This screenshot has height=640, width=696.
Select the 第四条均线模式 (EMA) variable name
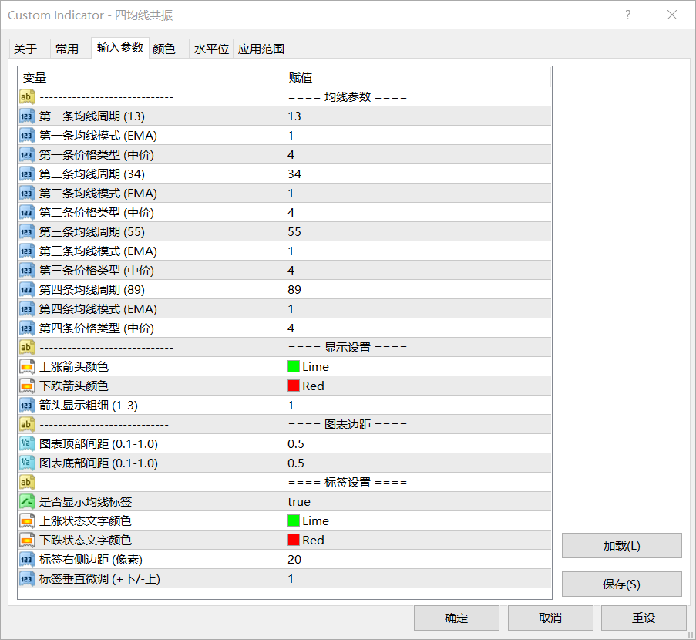point(98,308)
